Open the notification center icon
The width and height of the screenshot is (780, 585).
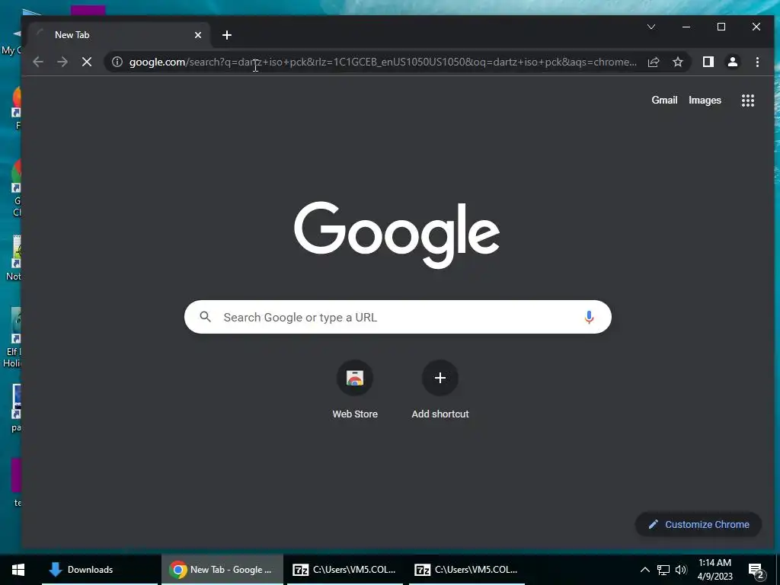tap(756, 571)
